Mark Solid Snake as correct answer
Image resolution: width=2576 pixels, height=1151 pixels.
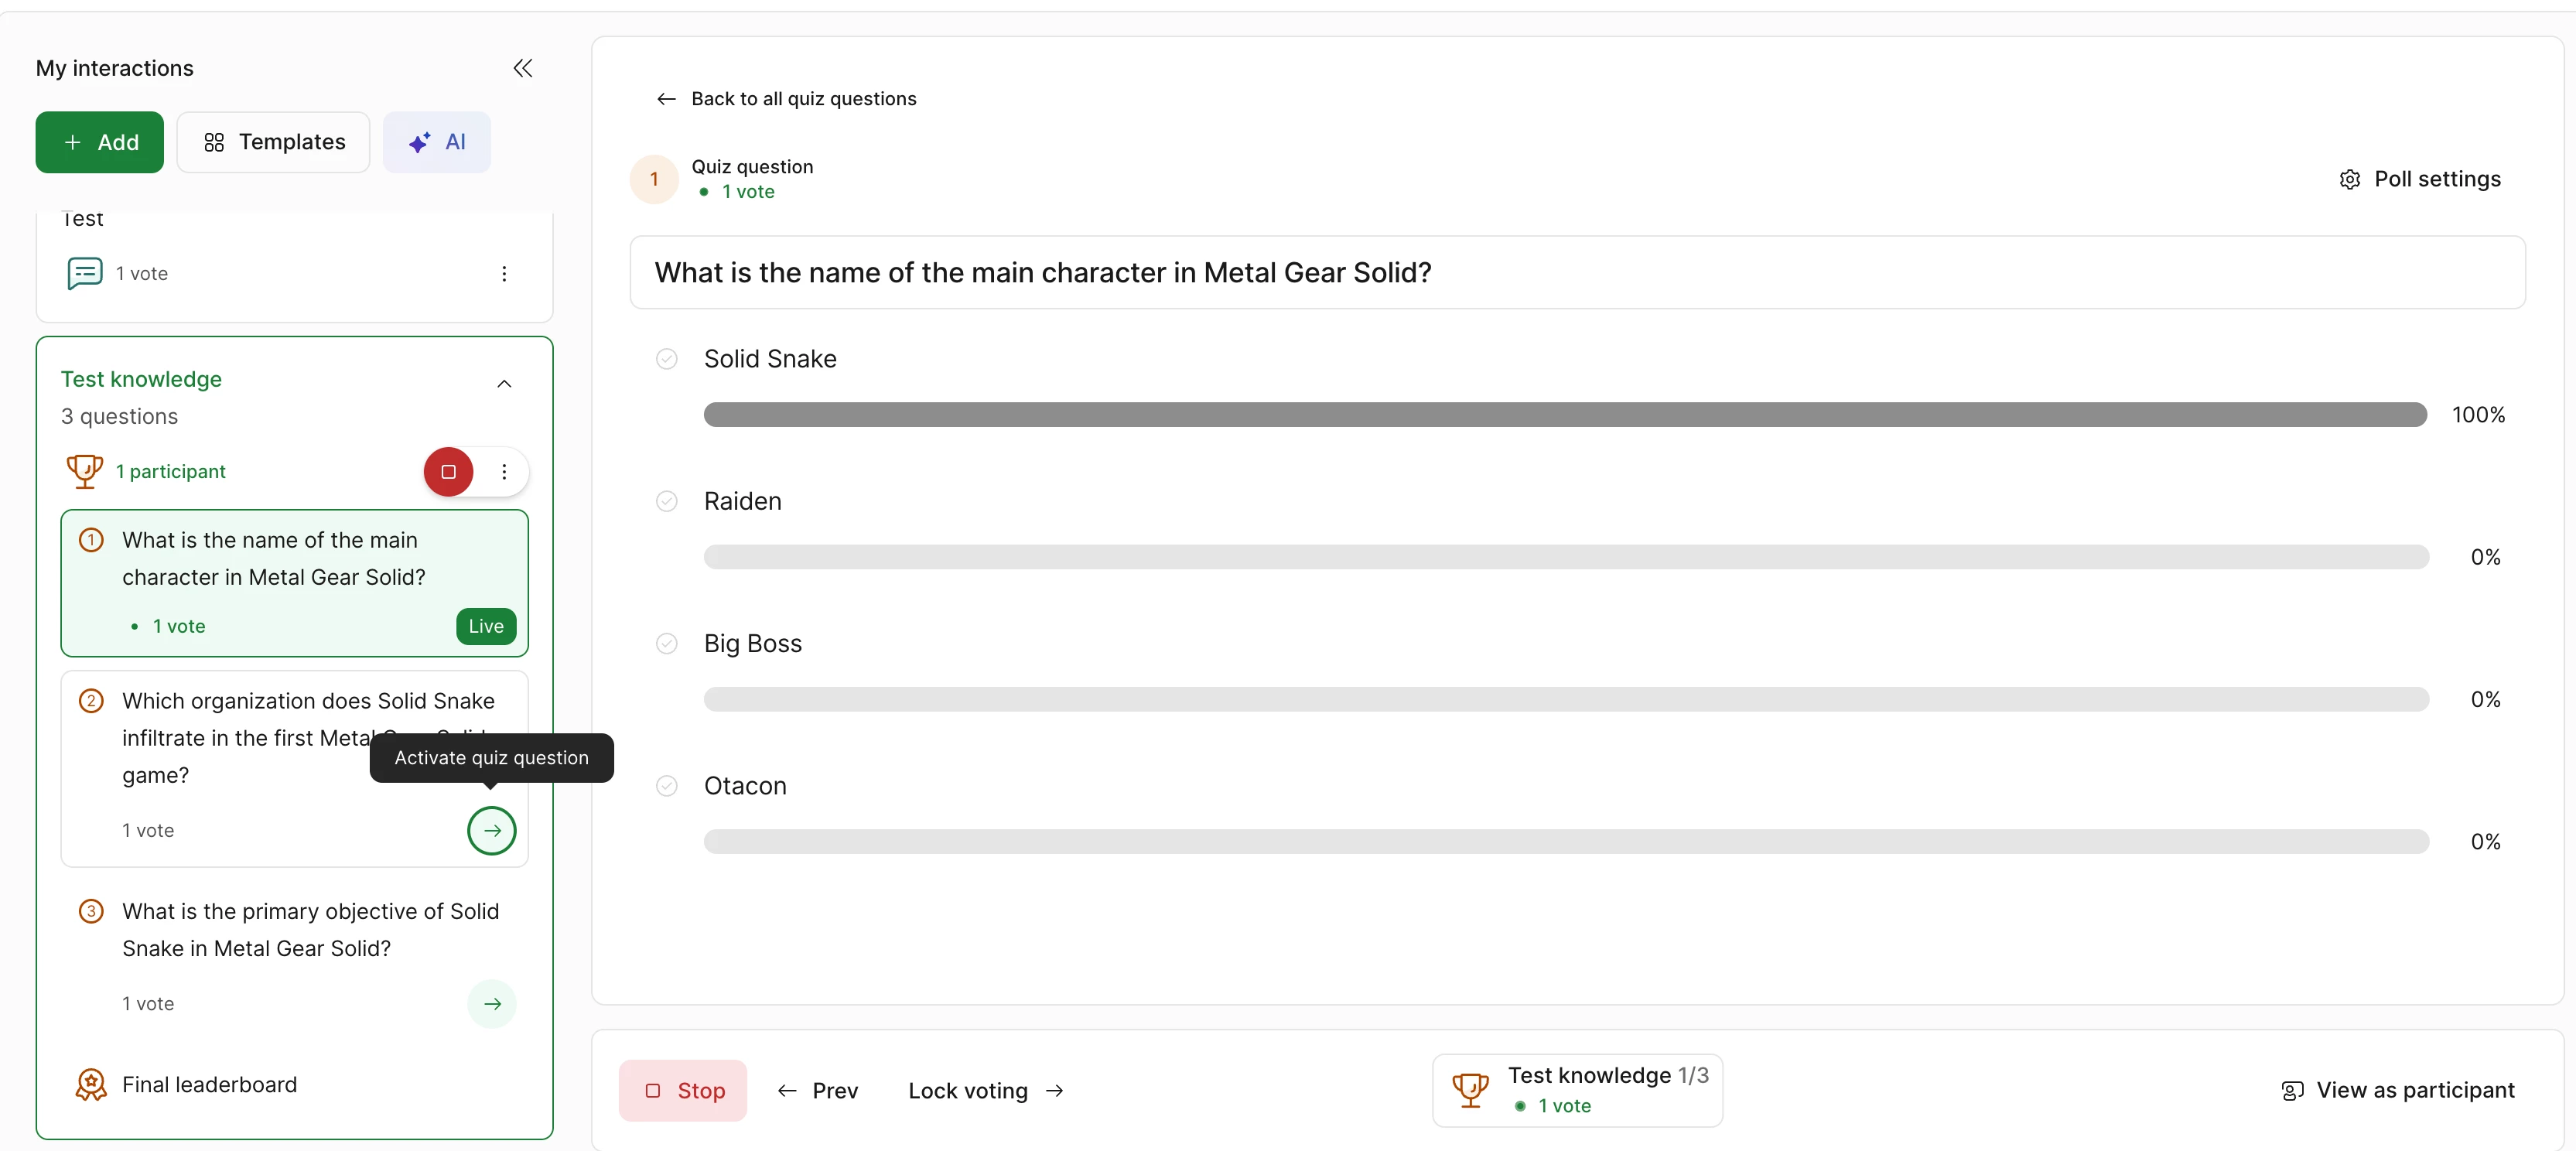(x=667, y=359)
